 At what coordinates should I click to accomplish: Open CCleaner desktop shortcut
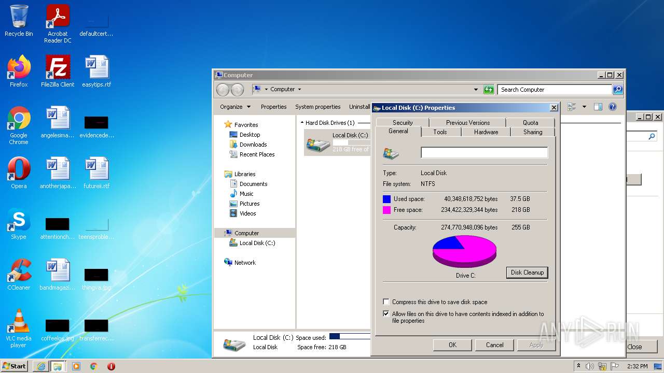(19, 275)
